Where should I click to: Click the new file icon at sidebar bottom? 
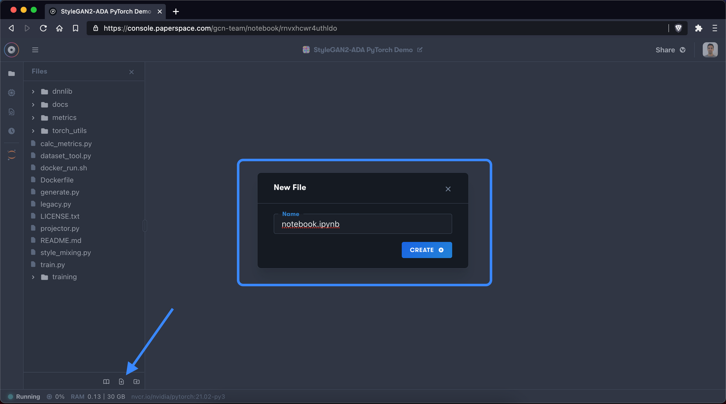tap(121, 381)
